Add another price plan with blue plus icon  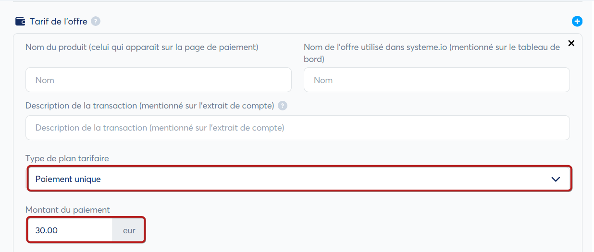(577, 22)
